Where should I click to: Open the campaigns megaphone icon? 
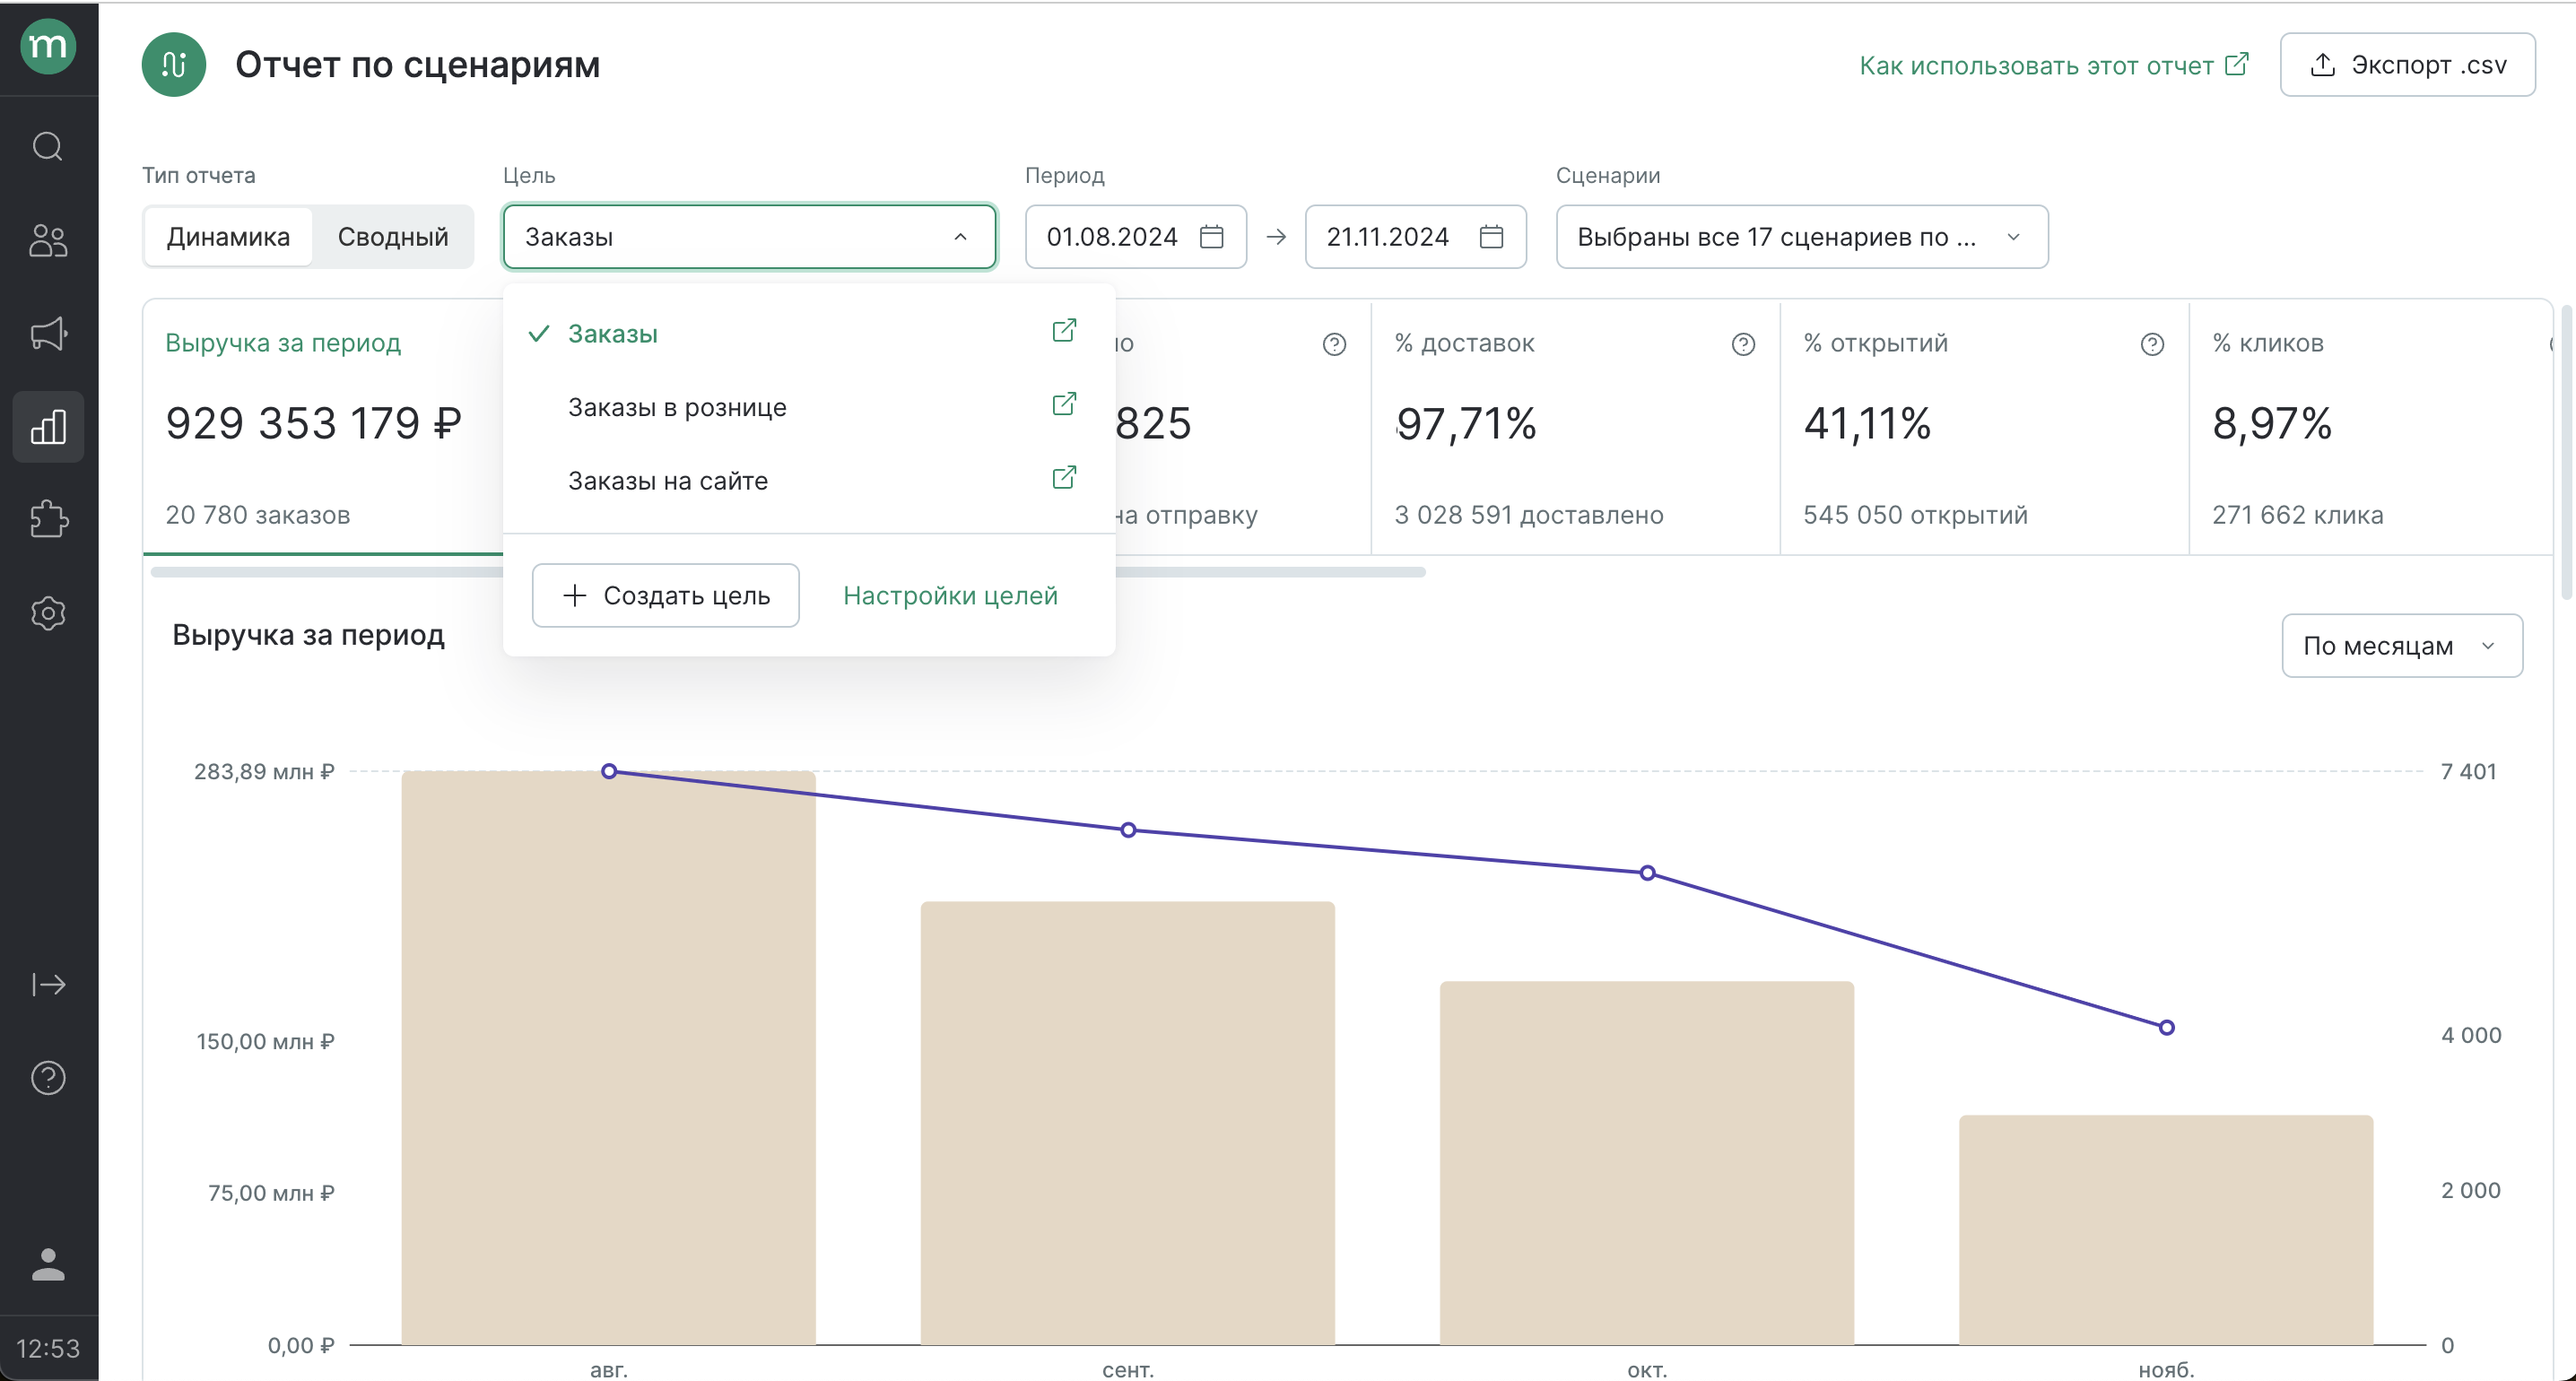tap(48, 333)
